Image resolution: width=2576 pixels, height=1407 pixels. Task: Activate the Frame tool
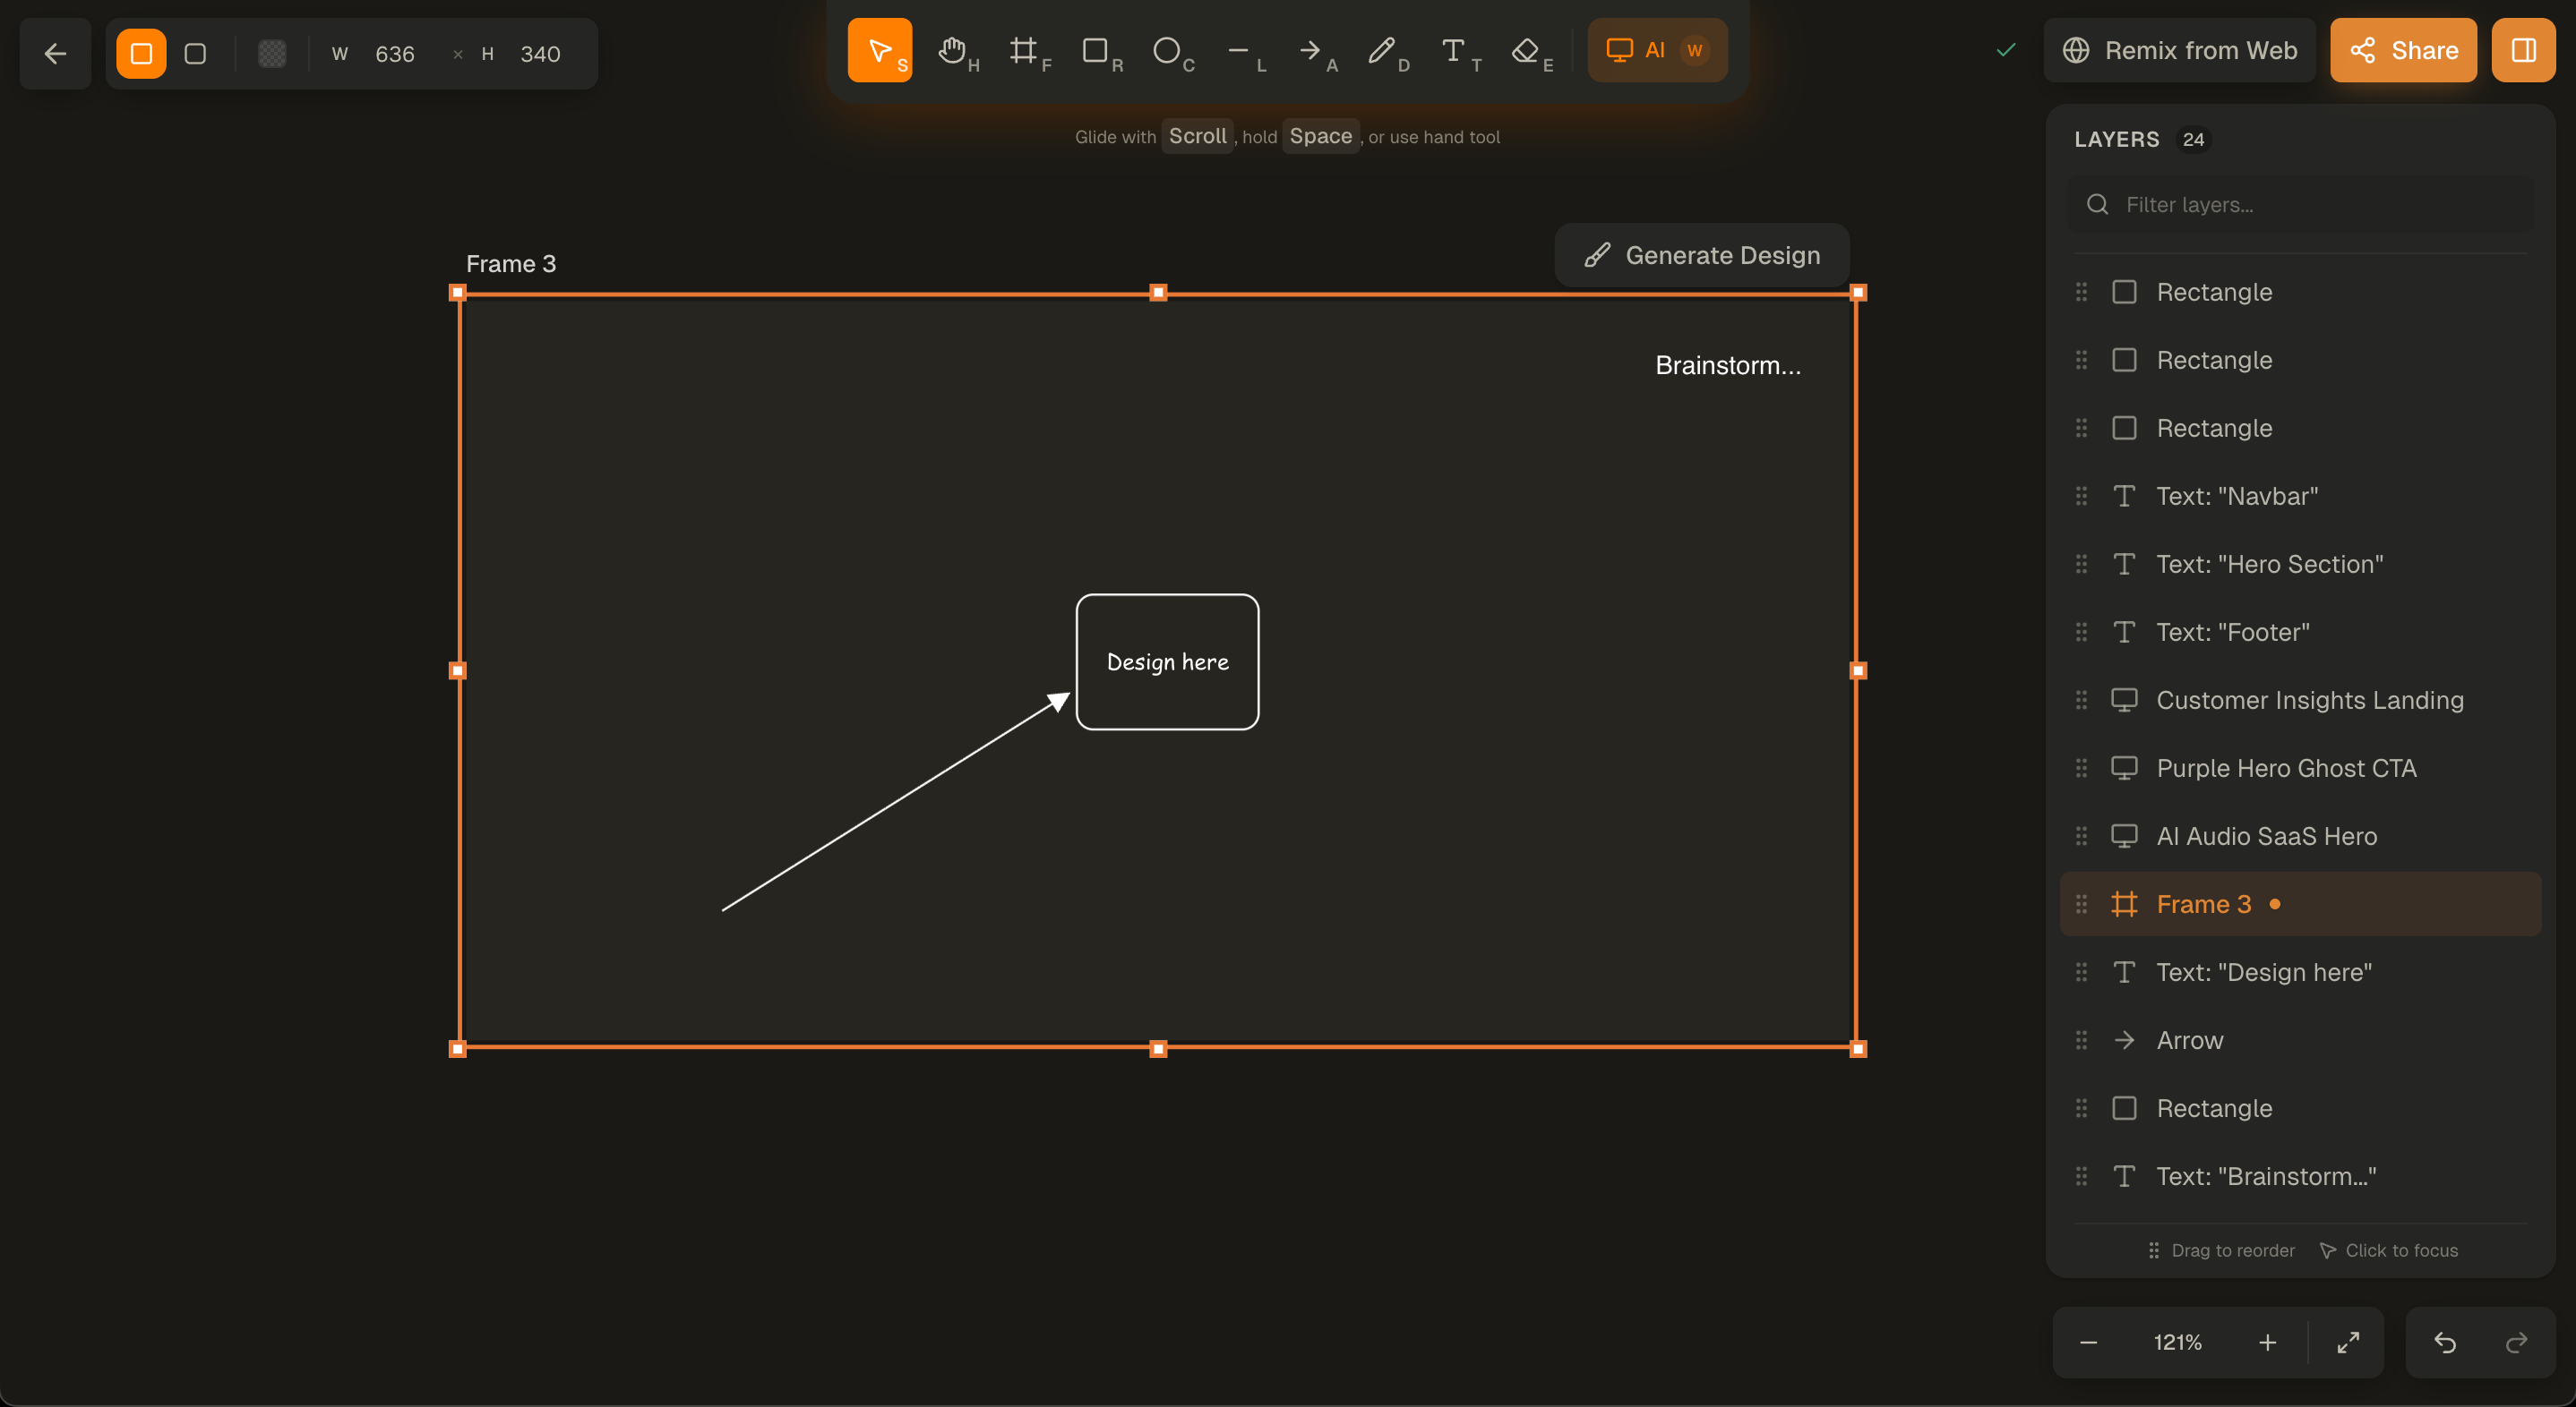(1028, 51)
